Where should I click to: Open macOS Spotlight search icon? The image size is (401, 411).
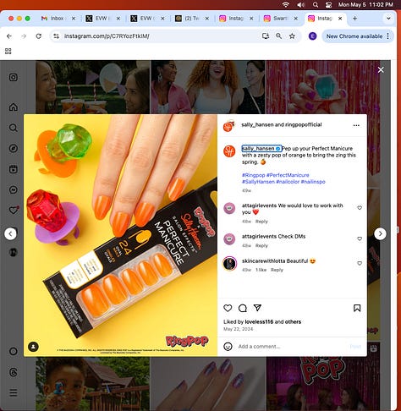(x=316, y=4)
